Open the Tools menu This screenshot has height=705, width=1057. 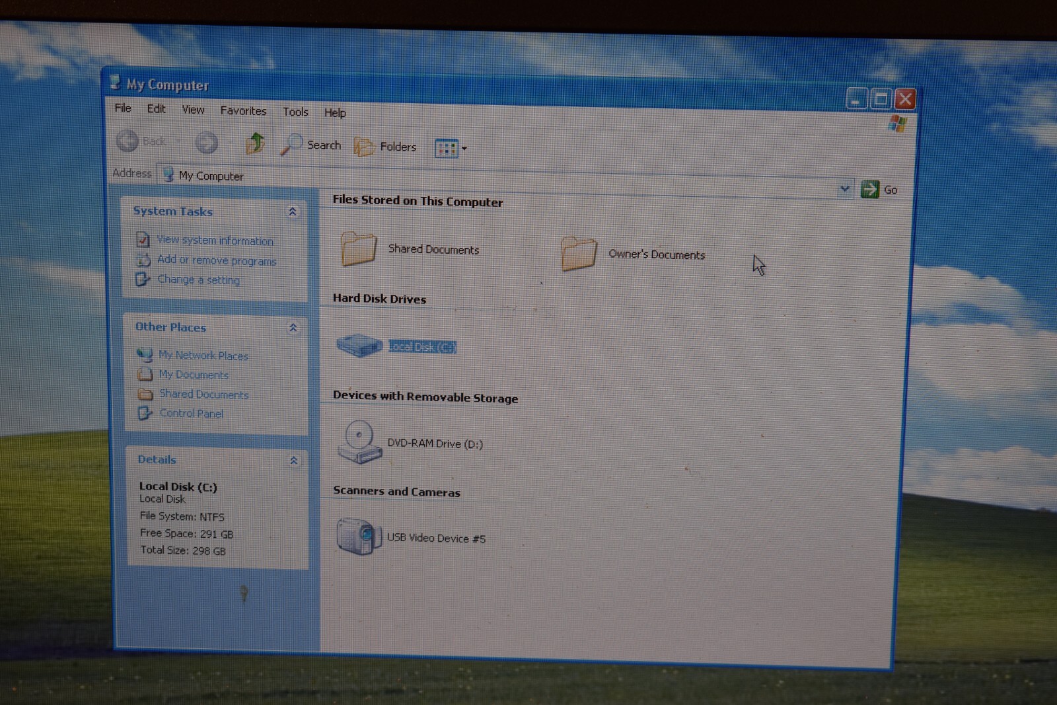coord(295,112)
